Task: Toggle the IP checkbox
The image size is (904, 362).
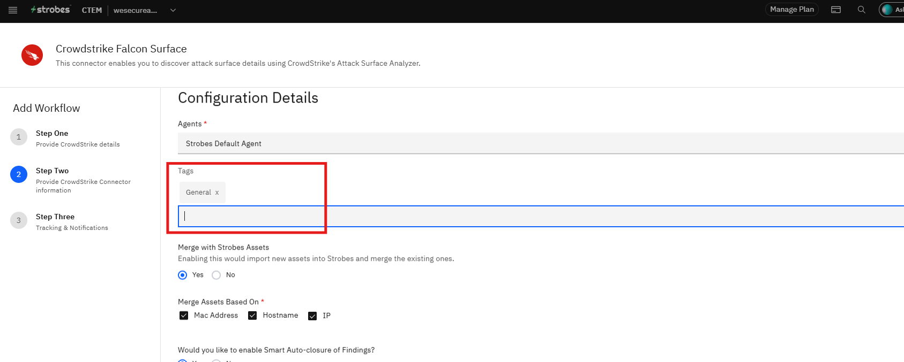Action: click(x=312, y=316)
